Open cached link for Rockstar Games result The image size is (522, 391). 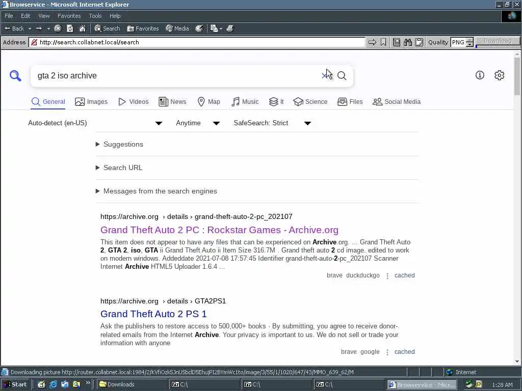coord(404,275)
